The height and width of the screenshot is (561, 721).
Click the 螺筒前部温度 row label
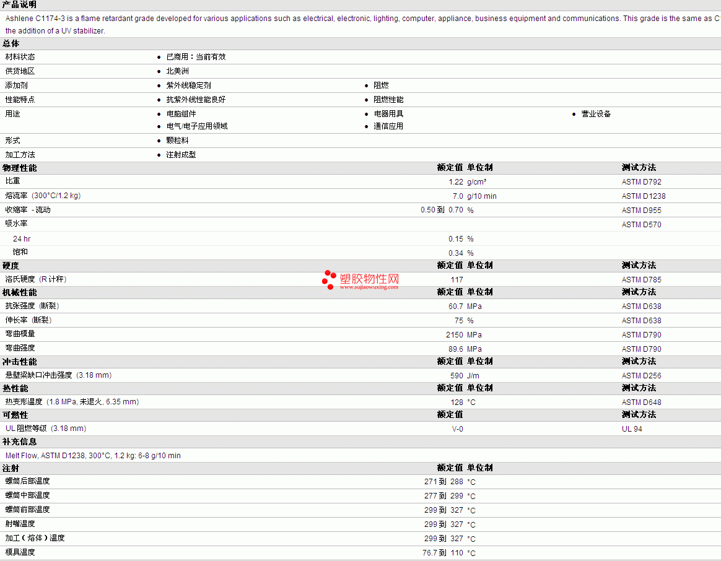tap(28, 510)
